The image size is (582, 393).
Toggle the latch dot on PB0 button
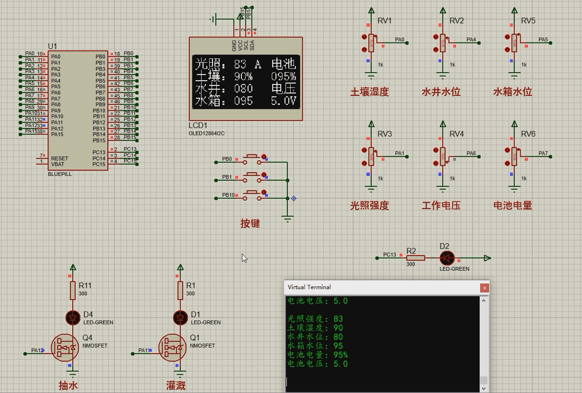tap(264, 157)
